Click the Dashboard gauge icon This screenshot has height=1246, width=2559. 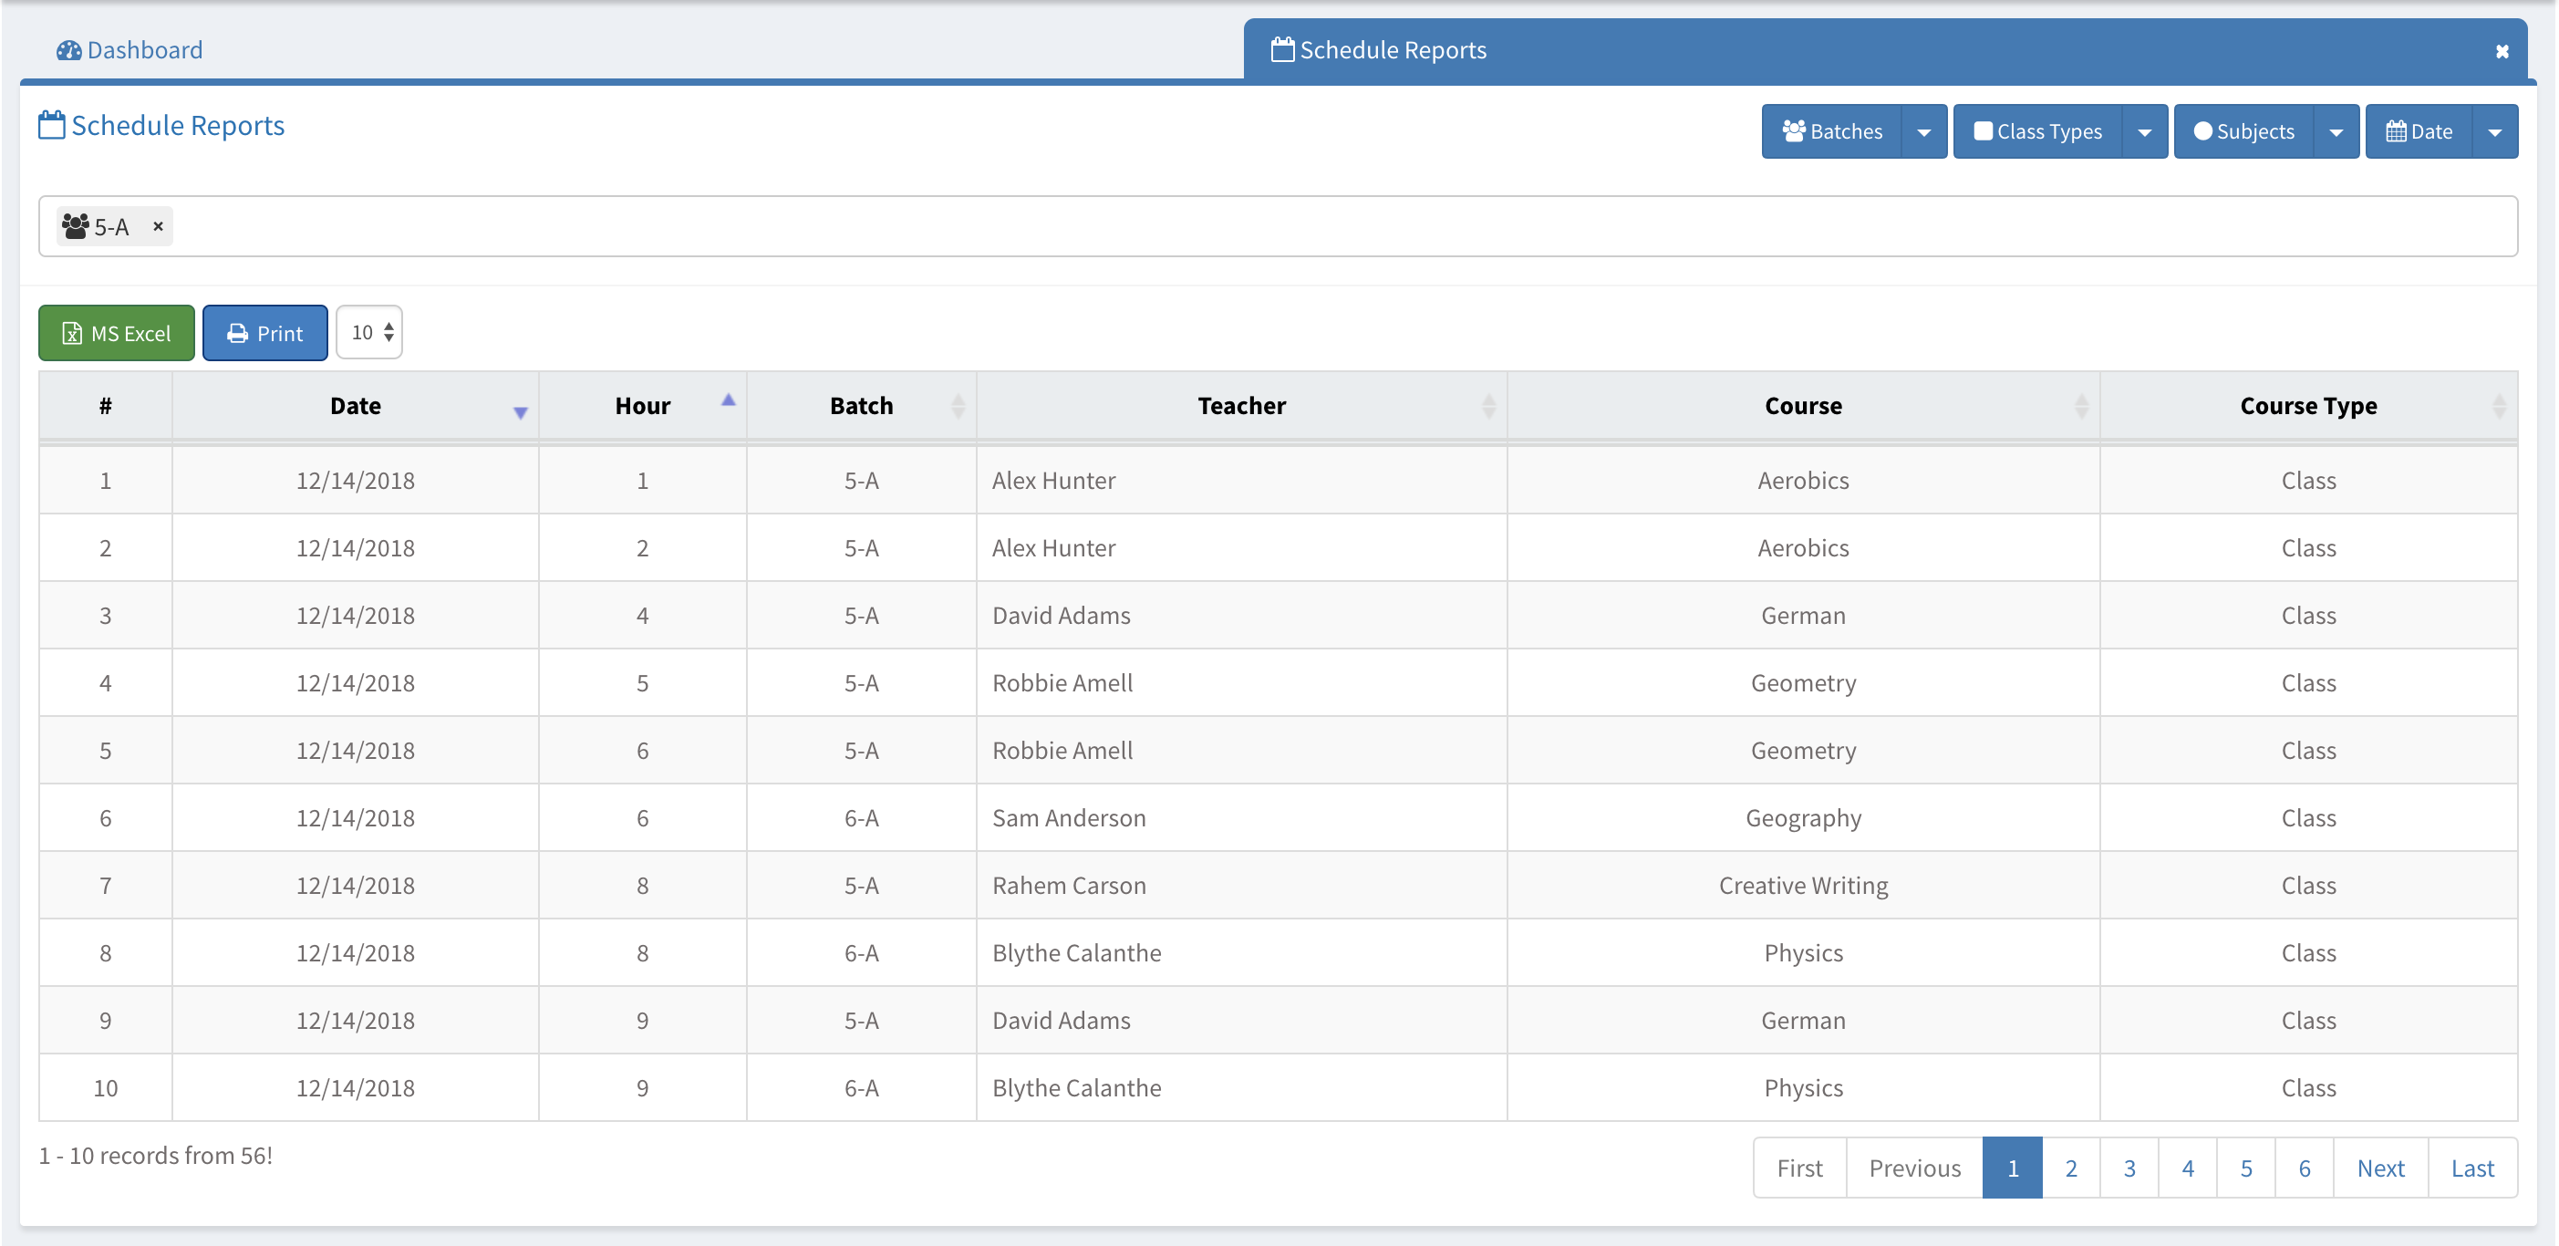[68, 49]
